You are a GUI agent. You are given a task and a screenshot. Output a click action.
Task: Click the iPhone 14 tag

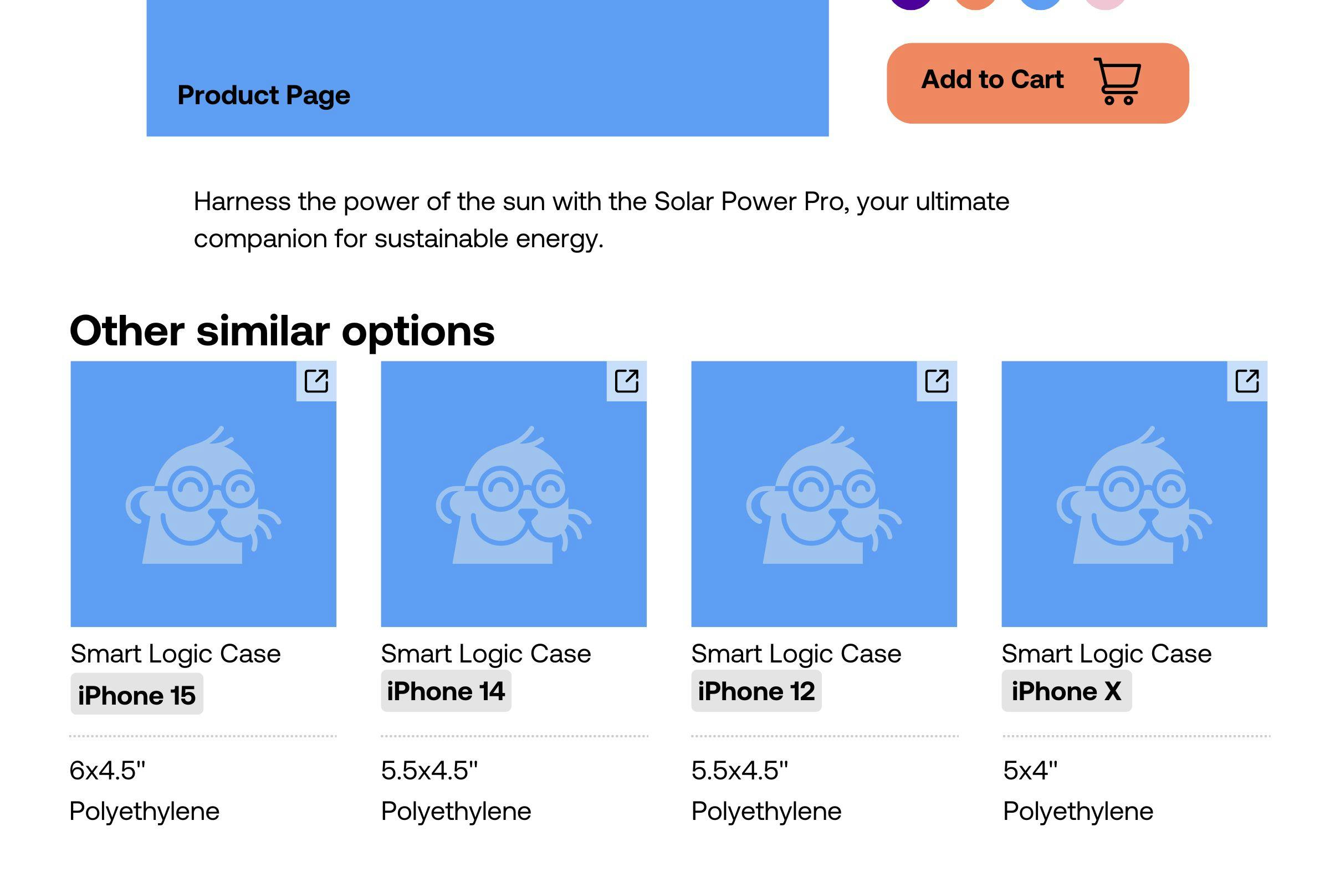point(446,691)
